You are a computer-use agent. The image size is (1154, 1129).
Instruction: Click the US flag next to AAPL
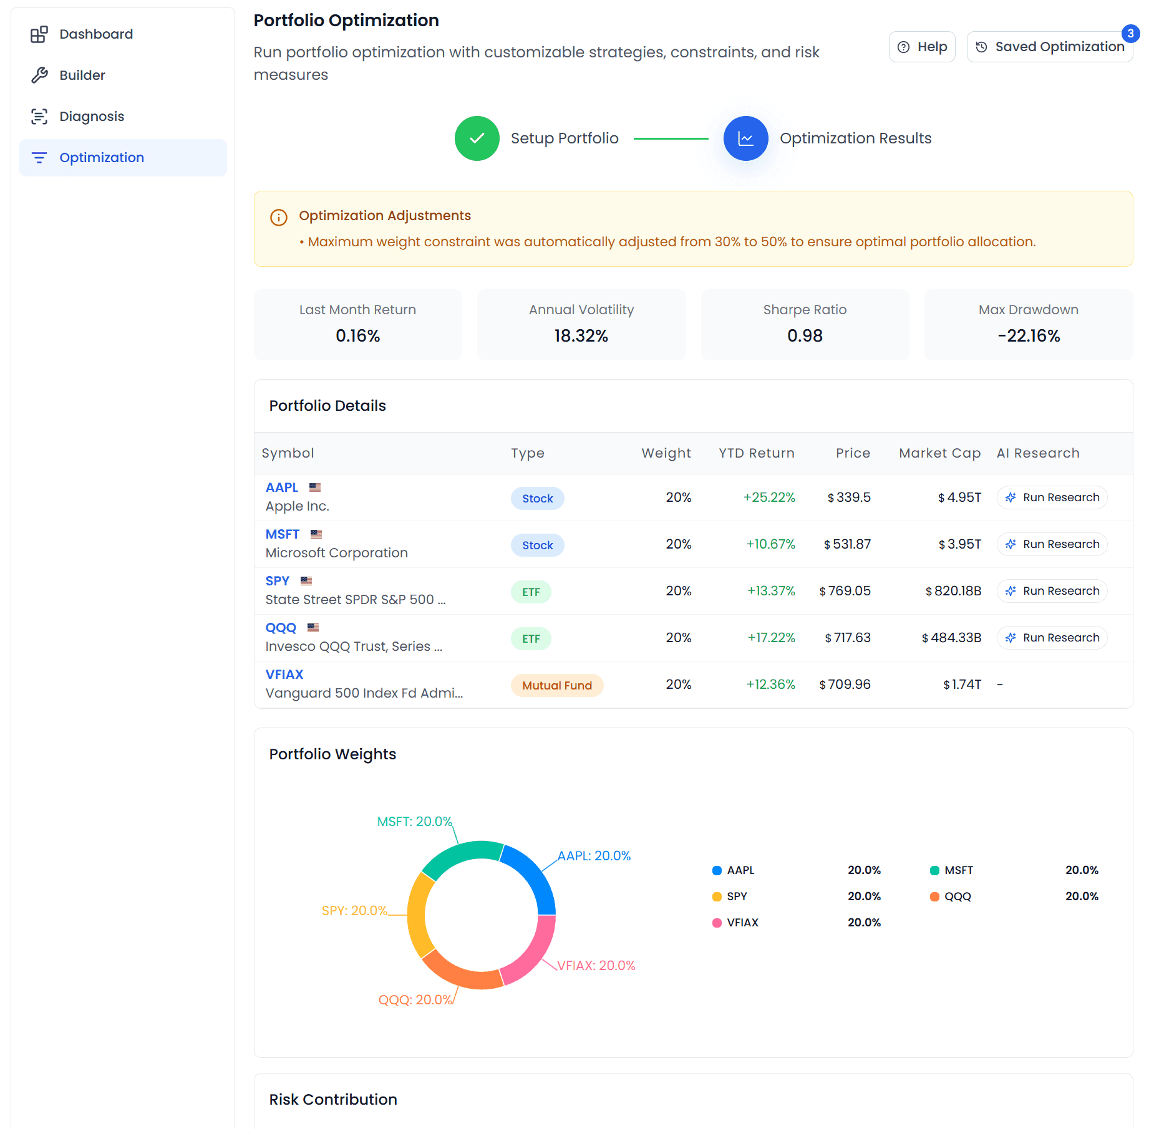[x=315, y=488]
